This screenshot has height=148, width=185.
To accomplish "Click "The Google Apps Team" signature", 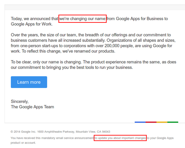I will point(32,107).
